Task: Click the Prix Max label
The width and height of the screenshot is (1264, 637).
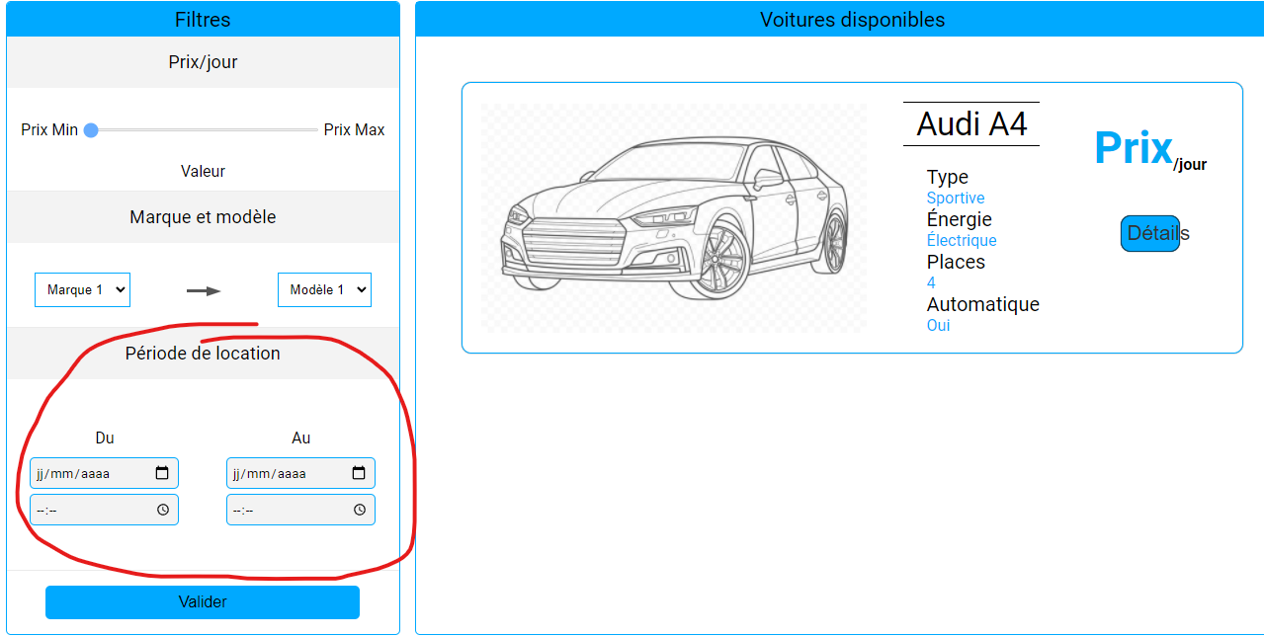Action: [x=354, y=130]
